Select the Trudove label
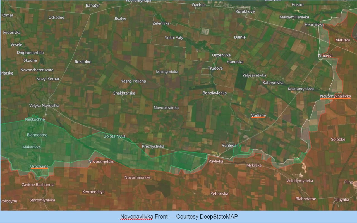Image resolution: width=357 pixels, height=223 pixels. 215,68
